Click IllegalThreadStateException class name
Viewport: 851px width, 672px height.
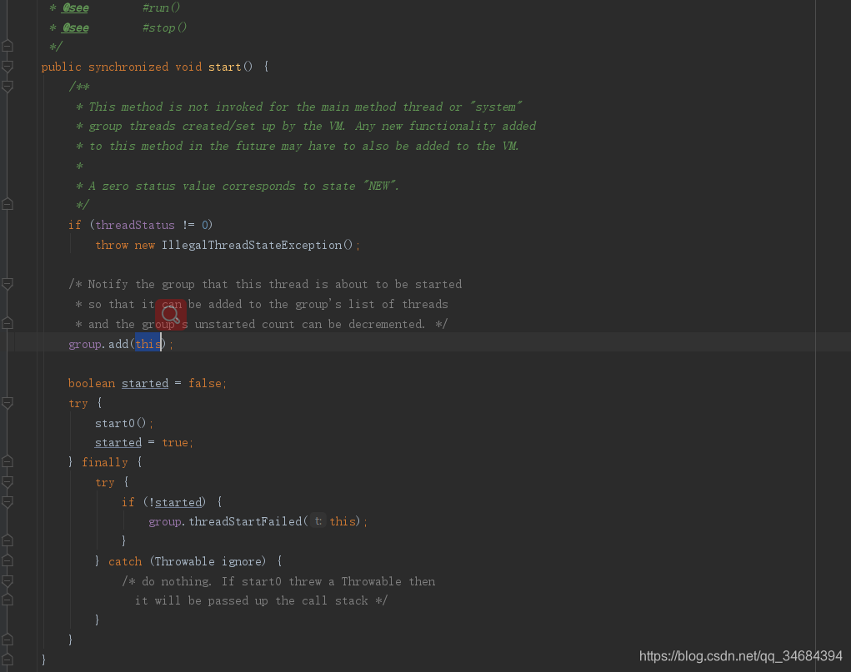point(252,245)
